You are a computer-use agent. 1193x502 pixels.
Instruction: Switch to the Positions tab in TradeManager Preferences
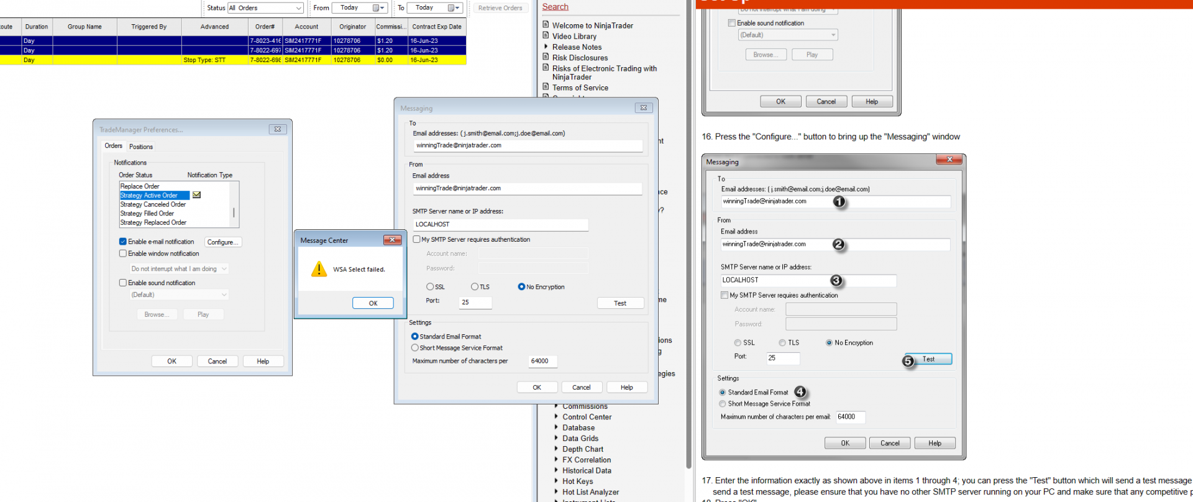click(x=141, y=147)
